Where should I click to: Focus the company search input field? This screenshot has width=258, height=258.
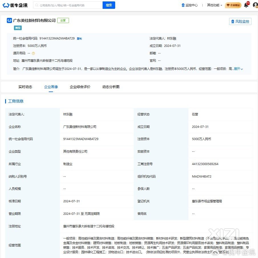pyautogui.click(x=68, y=5)
